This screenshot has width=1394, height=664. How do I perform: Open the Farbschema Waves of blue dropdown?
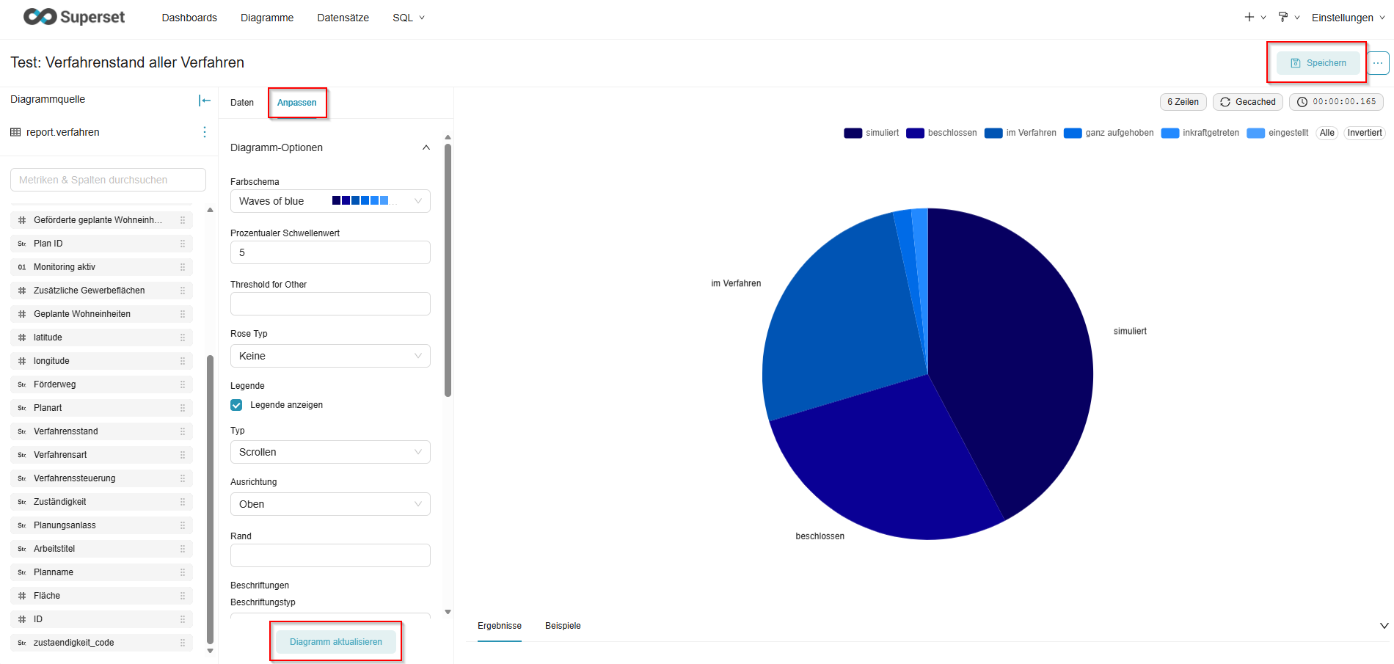[330, 201]
